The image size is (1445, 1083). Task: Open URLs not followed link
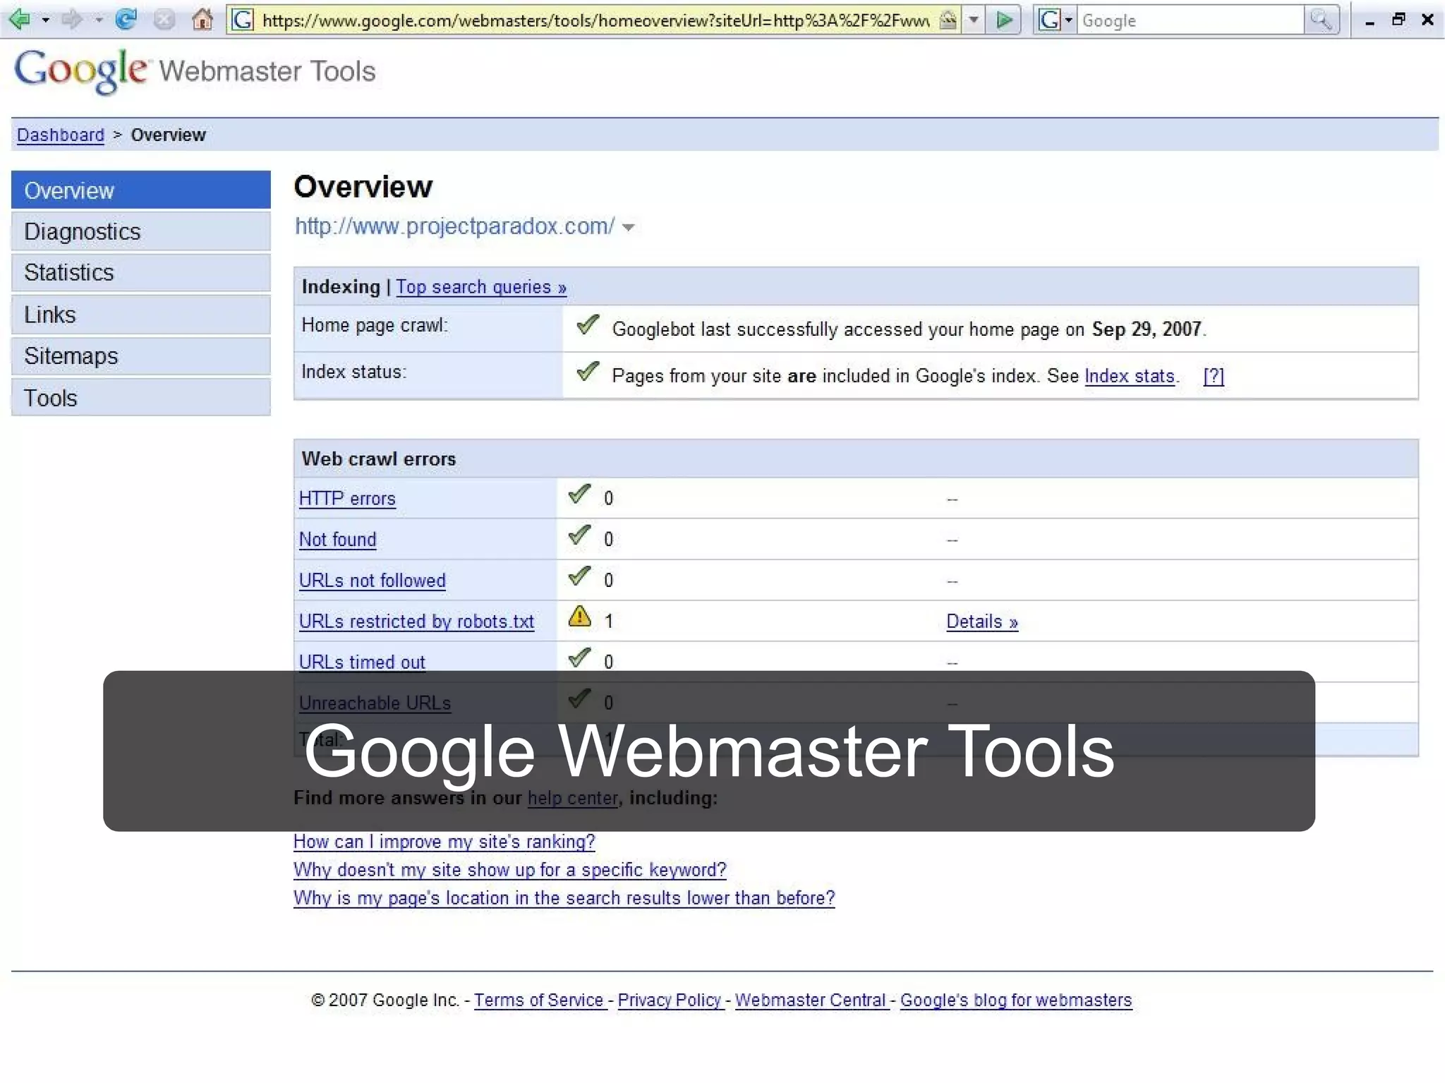click(x=373, y=581)
